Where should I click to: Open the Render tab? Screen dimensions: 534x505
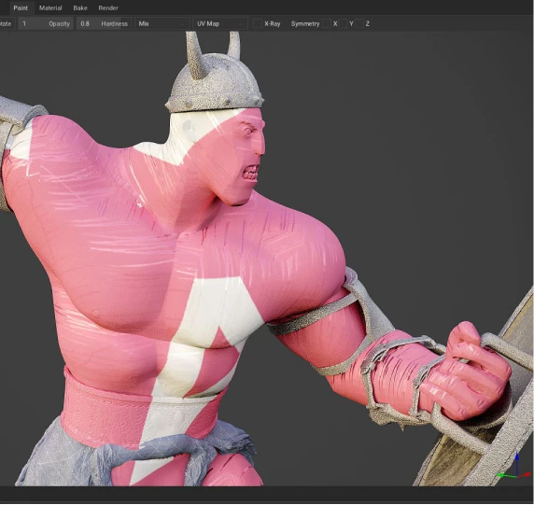pos(108,7)
